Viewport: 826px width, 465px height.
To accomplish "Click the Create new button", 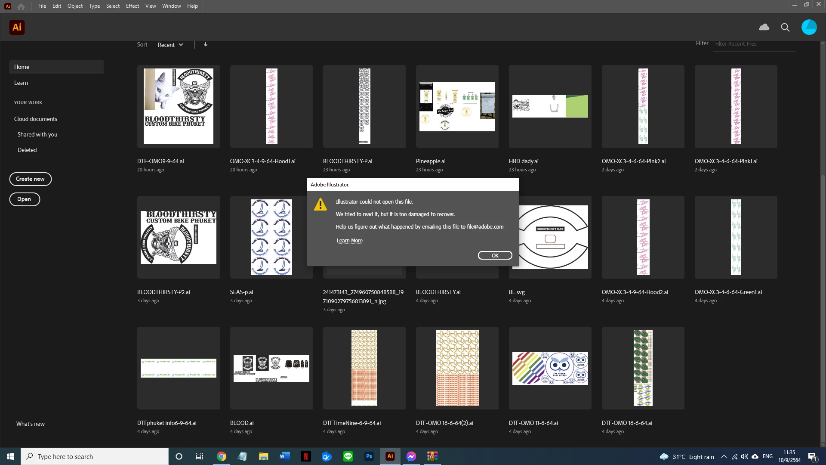I will point(30,179).
